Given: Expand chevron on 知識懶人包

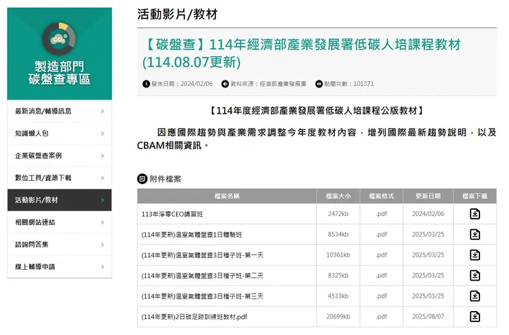Looking at the screenshot, I should pos(102,133).
